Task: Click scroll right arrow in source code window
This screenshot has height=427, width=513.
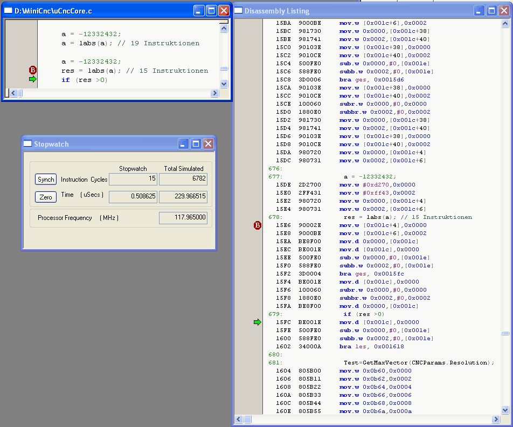Action: (214, 93)
